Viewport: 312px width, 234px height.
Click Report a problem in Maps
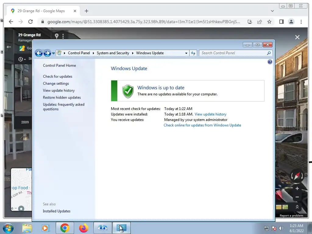pos(291,216)
